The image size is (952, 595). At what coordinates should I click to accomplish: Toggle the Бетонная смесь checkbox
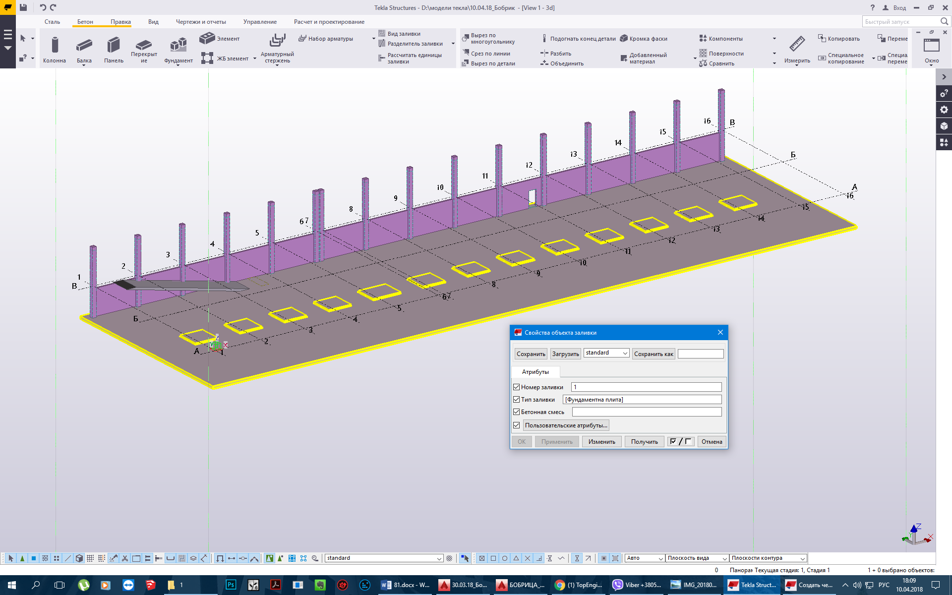pyautogui.click(x=516, y=412)
